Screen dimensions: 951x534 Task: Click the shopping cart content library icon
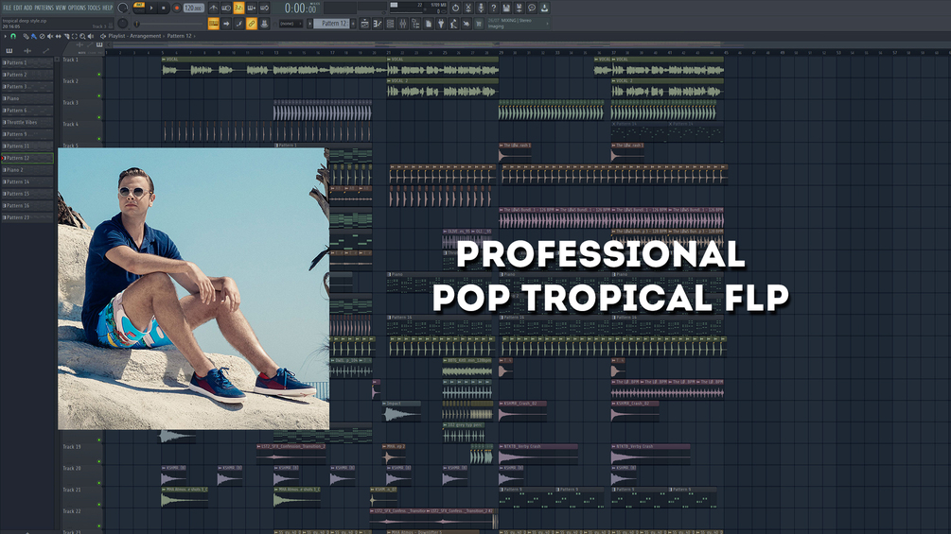tap(479, 24)
